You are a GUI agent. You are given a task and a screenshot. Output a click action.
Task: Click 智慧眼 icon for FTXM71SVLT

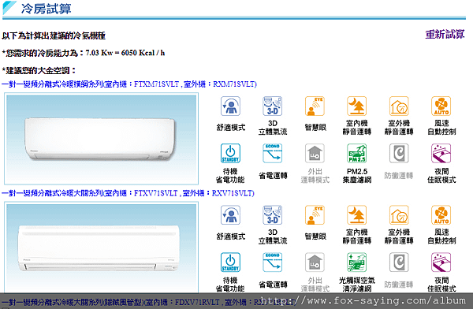pos(315,106)
